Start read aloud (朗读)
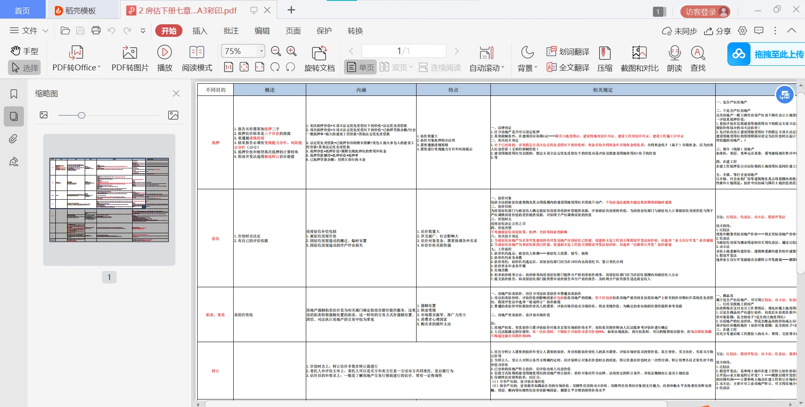This screenshot has width=805, height=407. [675, 59]
